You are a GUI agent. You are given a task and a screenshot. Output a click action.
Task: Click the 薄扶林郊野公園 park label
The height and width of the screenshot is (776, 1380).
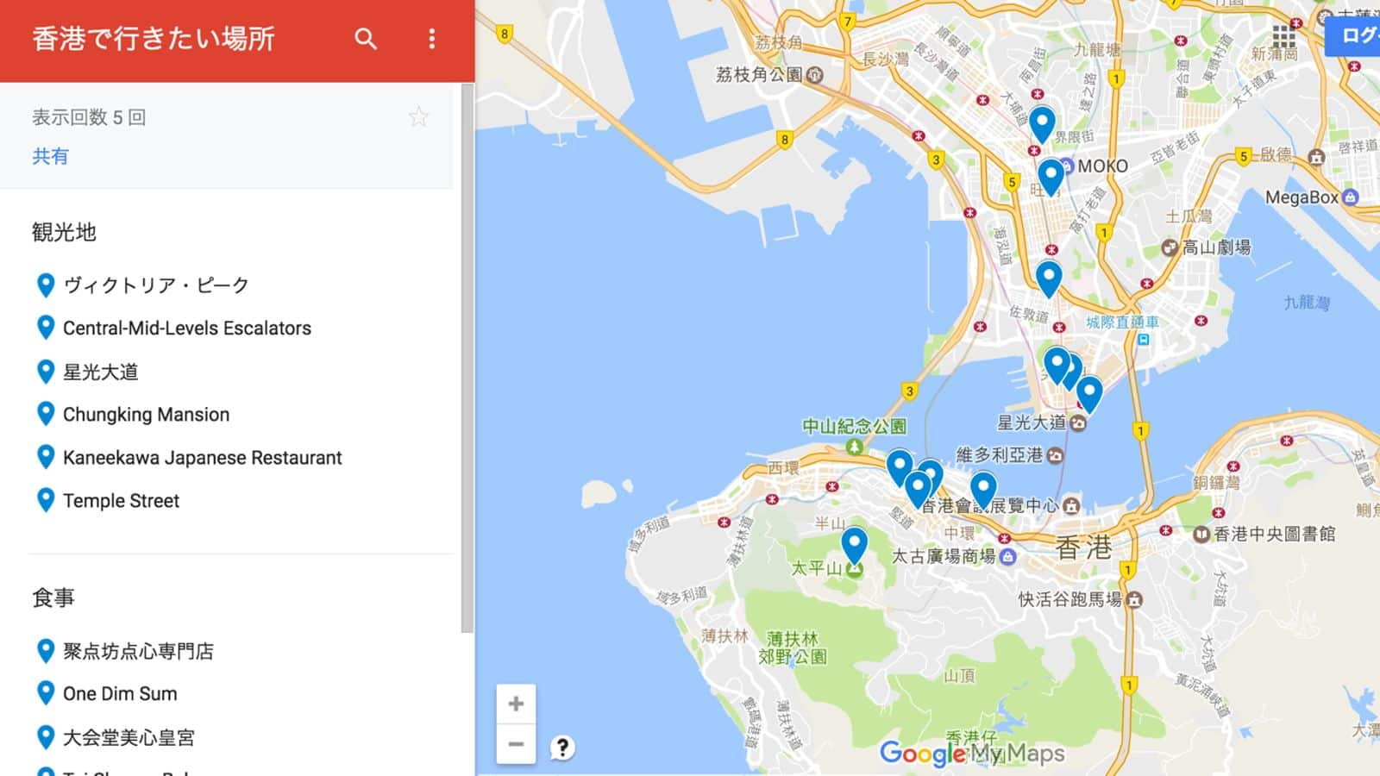tap(793, 648)
